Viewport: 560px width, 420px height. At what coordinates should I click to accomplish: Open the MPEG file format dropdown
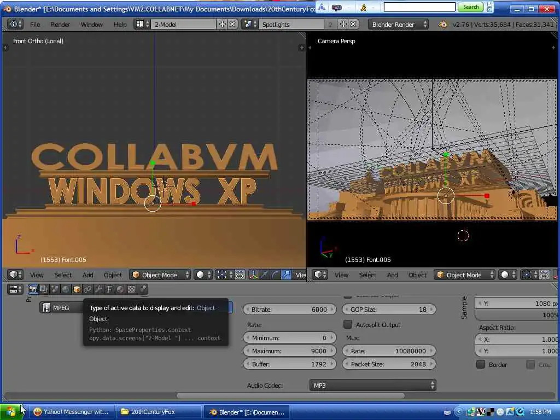tap(61, 308)
